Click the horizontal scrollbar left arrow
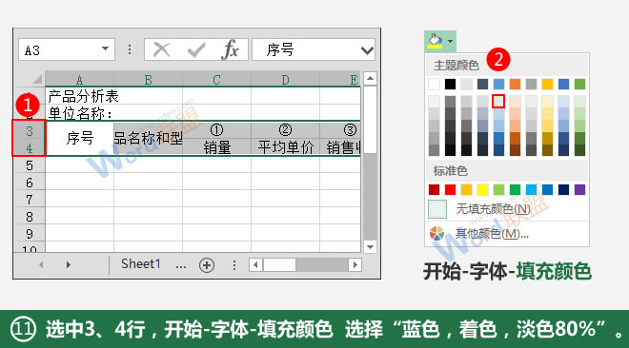 [x=256, y=264]
